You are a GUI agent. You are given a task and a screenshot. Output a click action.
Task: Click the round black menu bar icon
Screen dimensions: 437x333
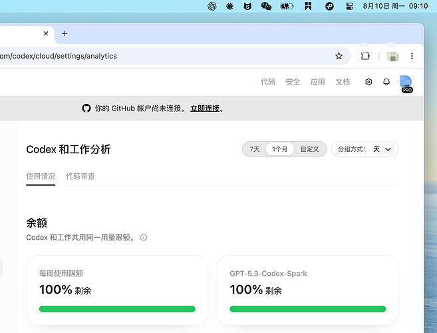click(x=329, y=6)
